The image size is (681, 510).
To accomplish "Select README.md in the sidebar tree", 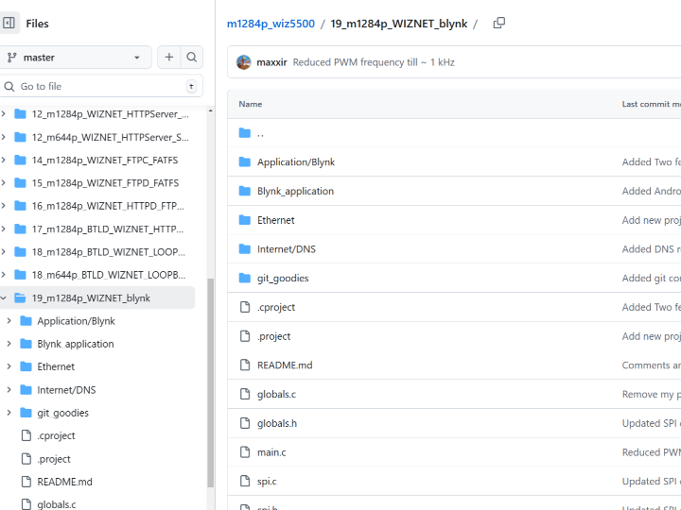I will coord(64,482).
